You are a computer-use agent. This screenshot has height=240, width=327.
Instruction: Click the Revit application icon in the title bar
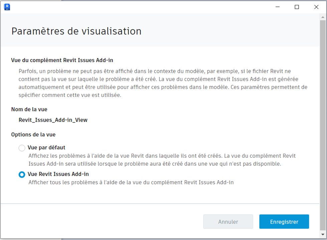click(7, 7)
